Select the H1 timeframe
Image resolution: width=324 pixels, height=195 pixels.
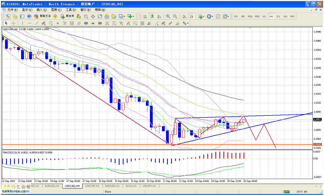264,16
